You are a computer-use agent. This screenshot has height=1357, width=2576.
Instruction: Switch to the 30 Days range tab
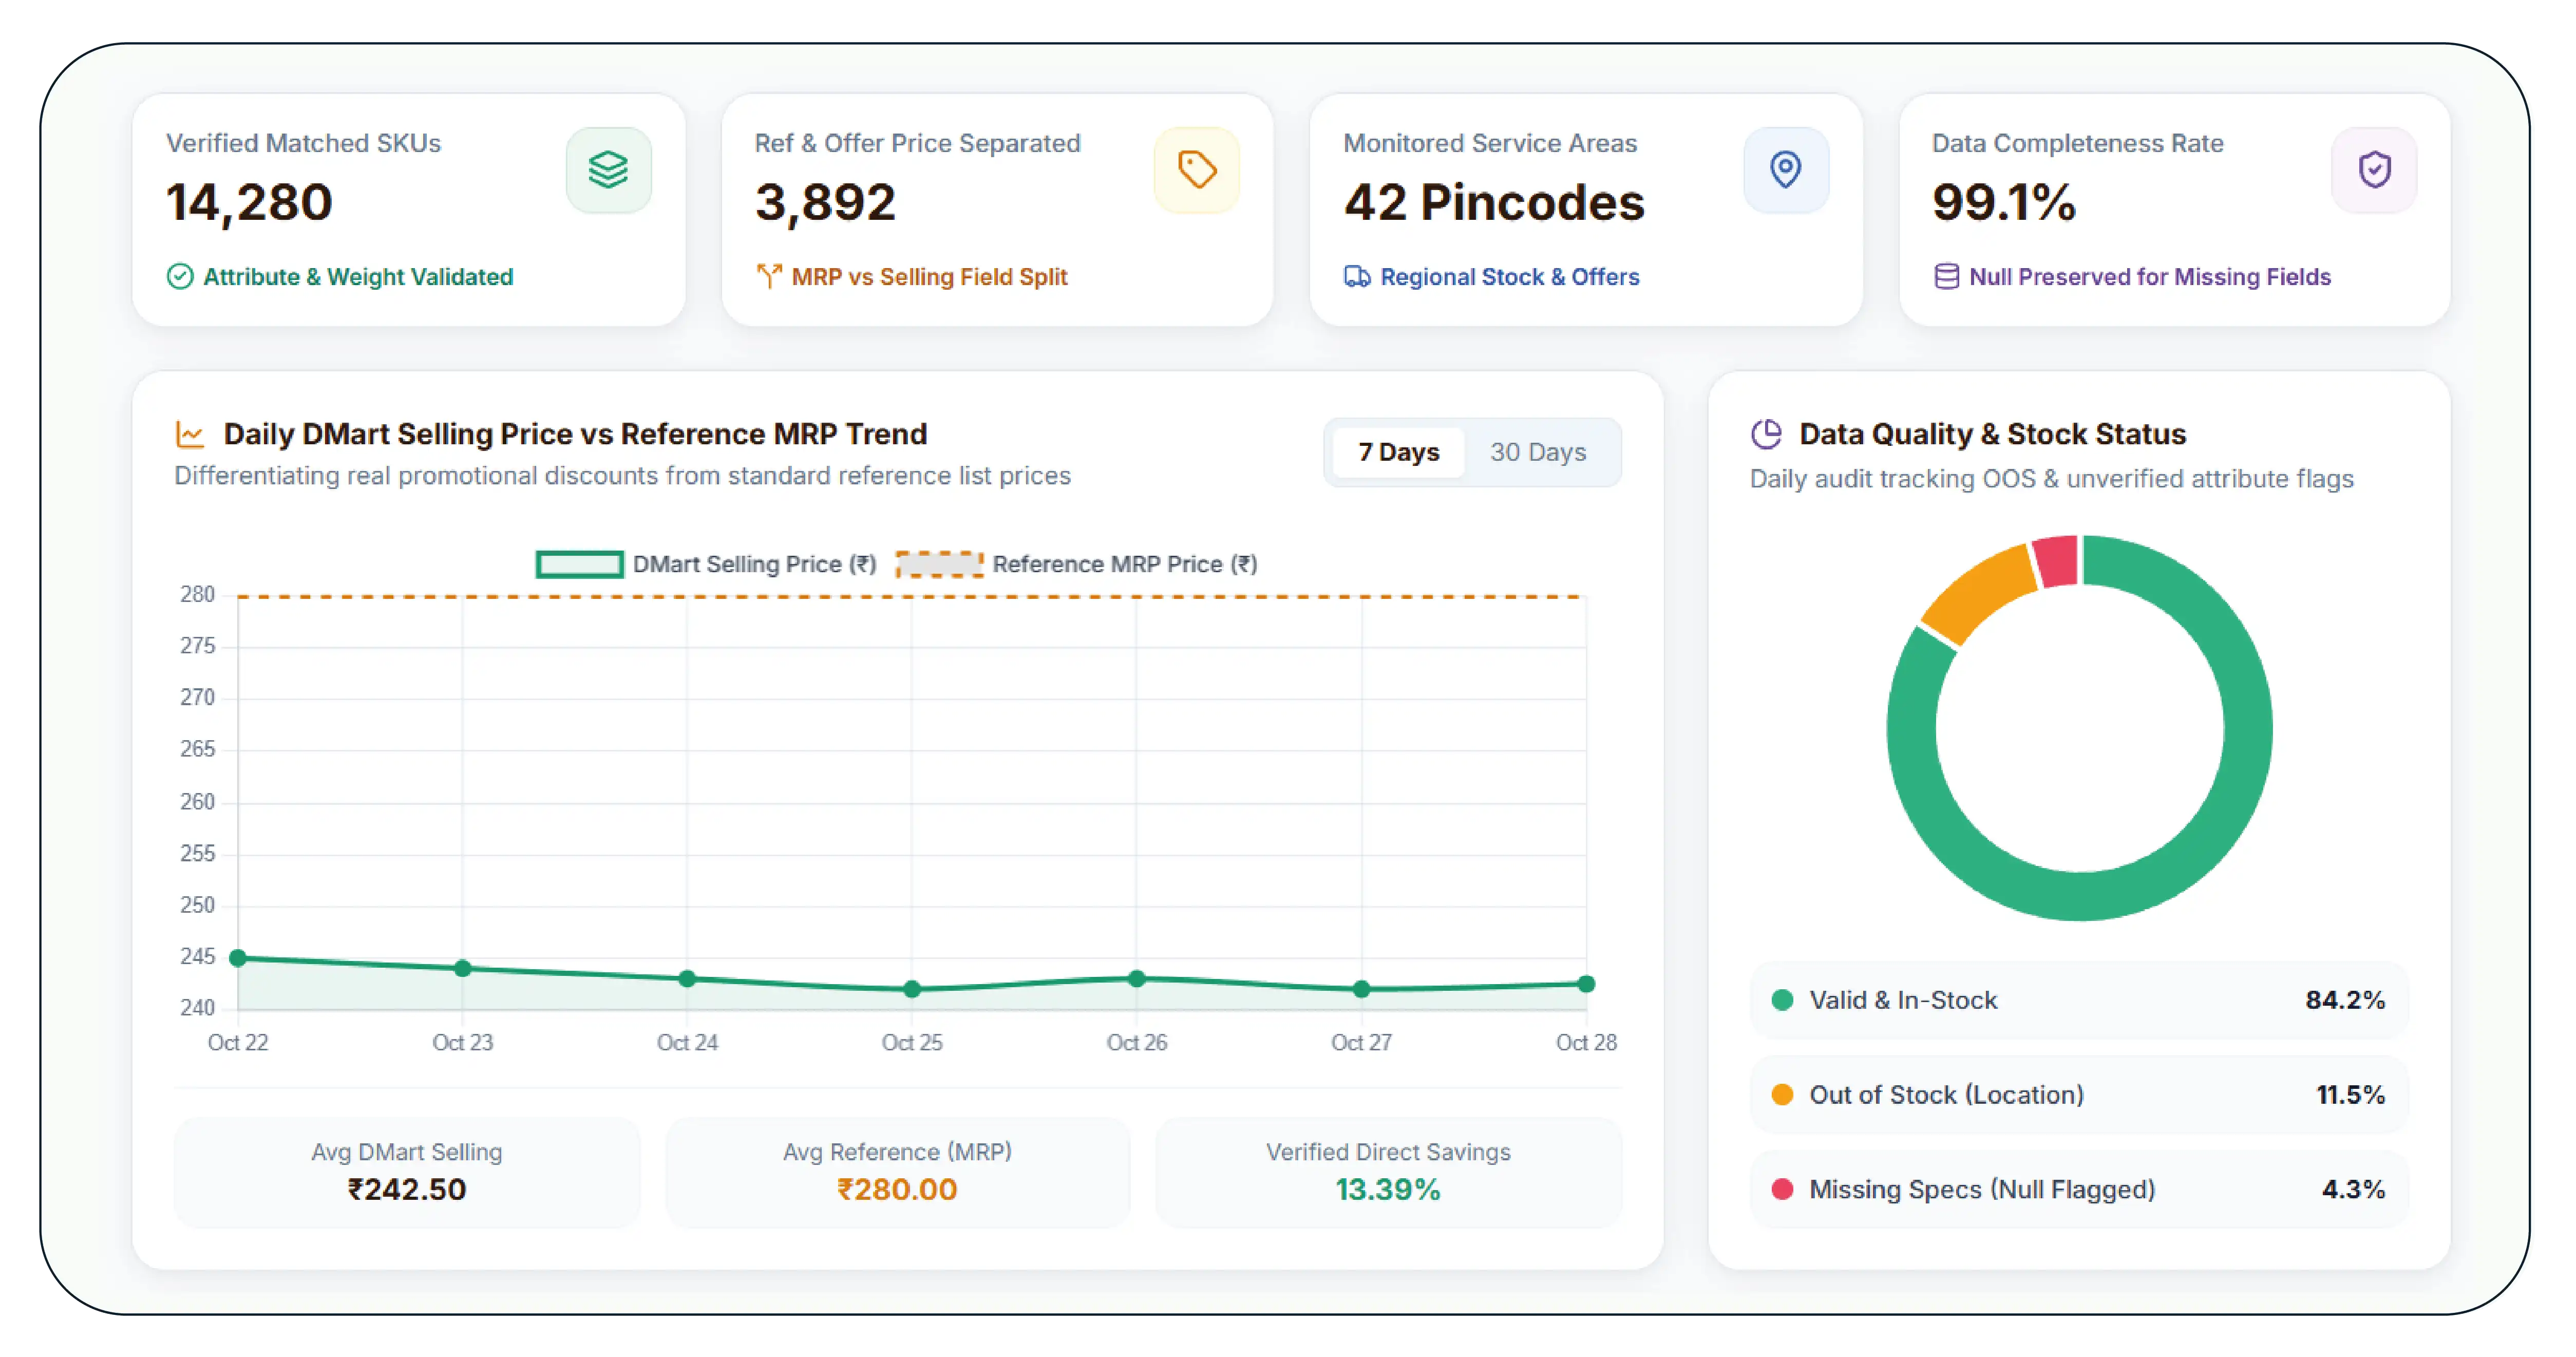point(1537,452)
